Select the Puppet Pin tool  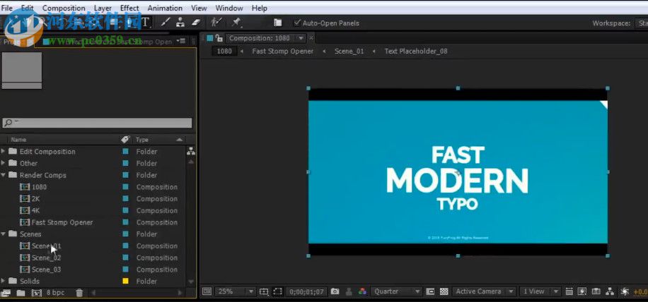click(236, 23)
